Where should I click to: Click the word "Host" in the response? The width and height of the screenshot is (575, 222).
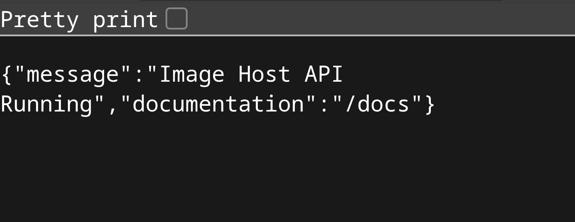tap(264, 75)
